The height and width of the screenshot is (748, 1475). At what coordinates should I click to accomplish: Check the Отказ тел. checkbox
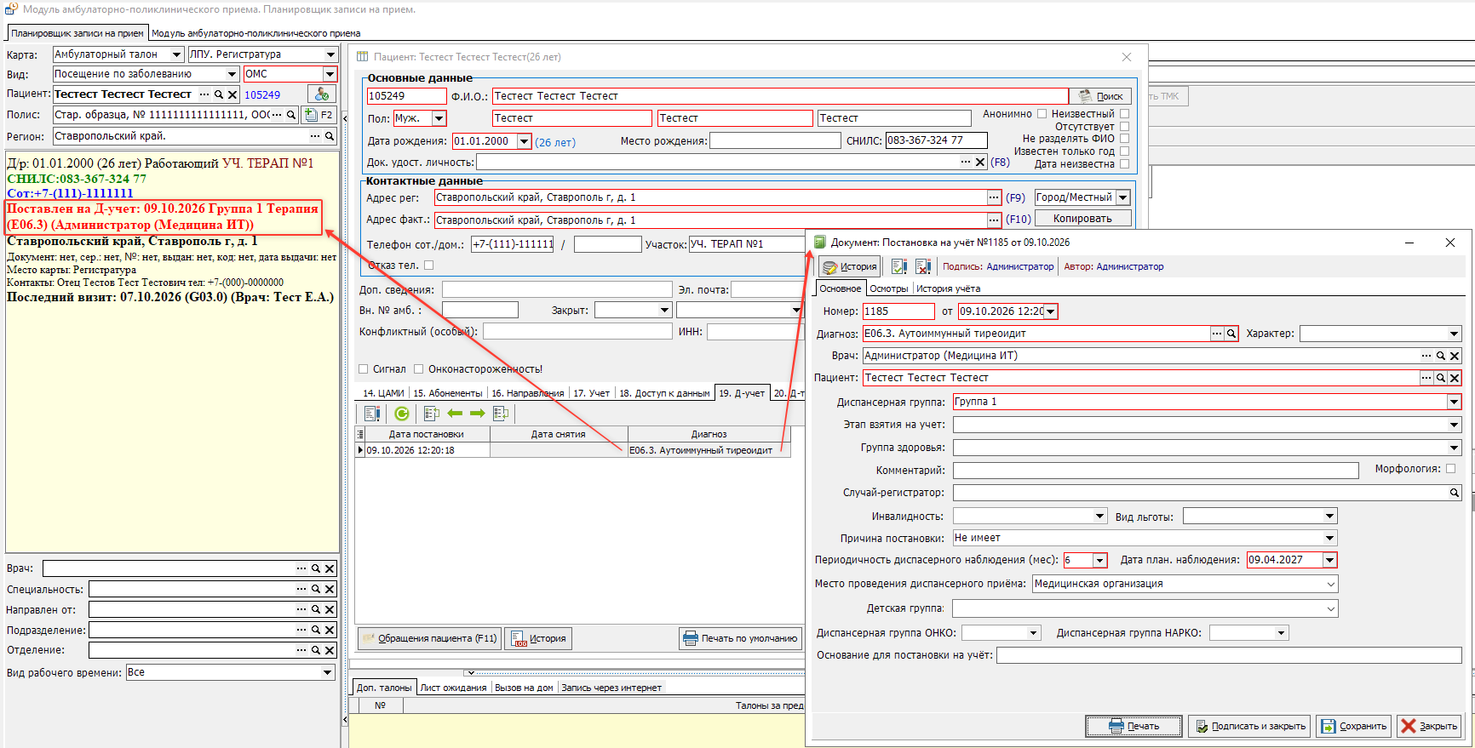coord(429,265)
